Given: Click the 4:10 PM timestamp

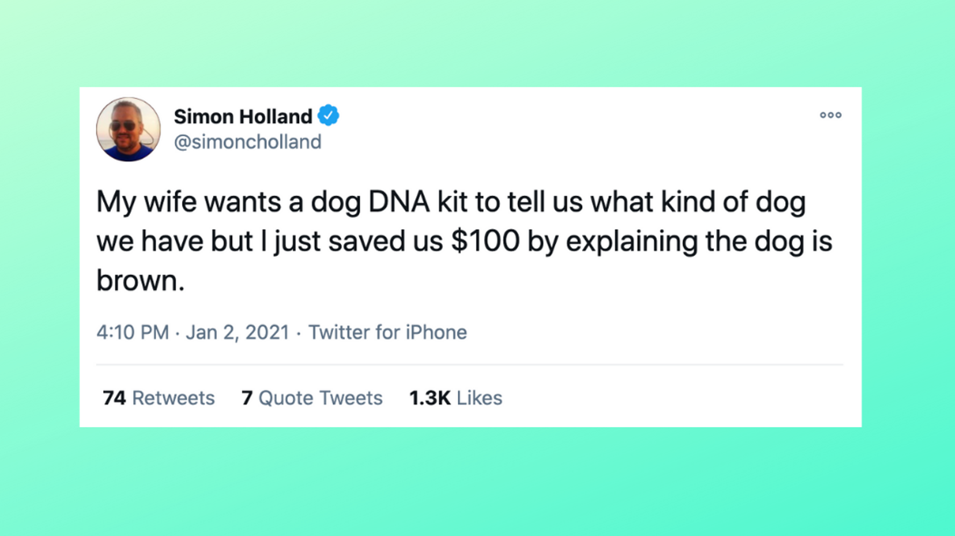Looking at the screenshot, I should click(133, 332).
